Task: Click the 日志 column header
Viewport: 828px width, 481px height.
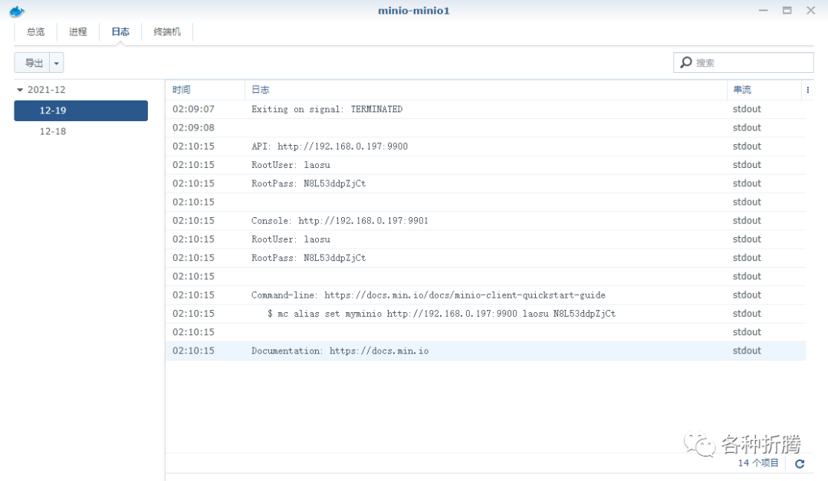Action: pos(486,90)
